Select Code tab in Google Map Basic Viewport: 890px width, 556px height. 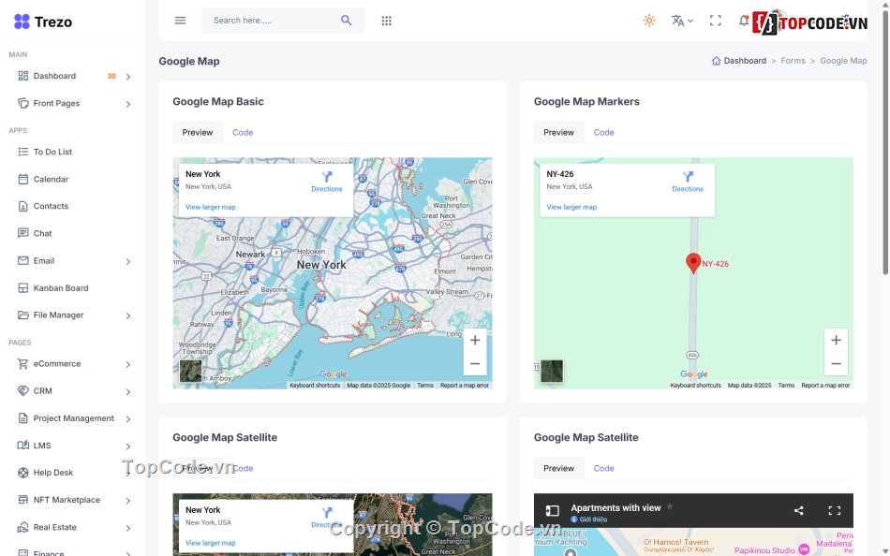(243, 132)
